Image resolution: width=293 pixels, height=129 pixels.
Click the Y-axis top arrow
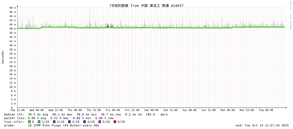point(18,6)
